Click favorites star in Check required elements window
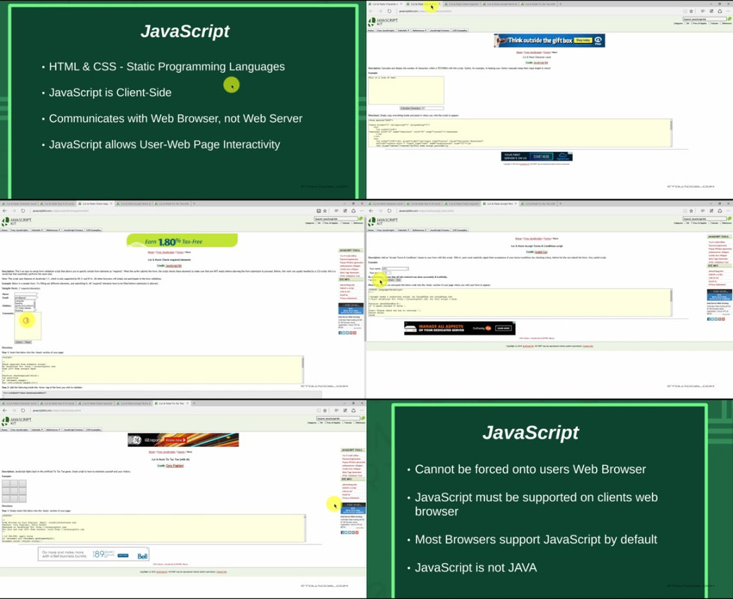 [324, 211]
